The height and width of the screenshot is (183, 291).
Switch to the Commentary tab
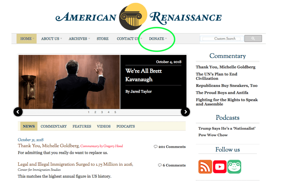(x=54, y=126)
